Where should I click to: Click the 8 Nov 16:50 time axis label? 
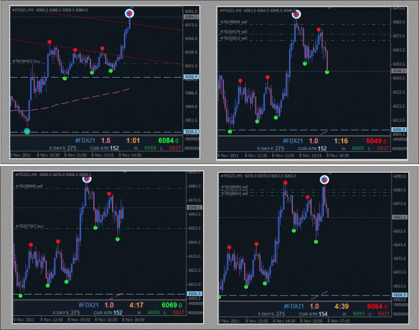[133, 319]
